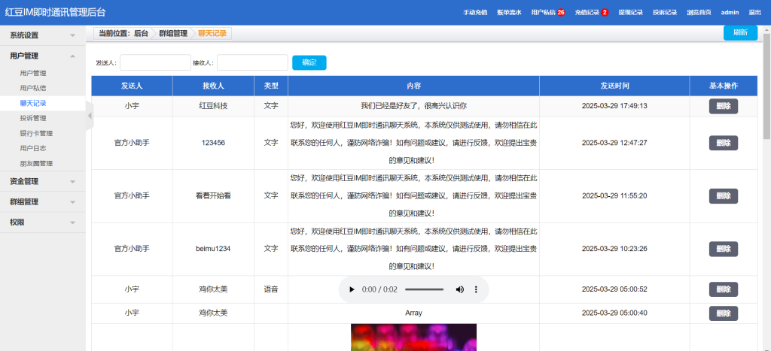Image resolution: width=771 pixels, height=351 pixels.
Task: Open 银行卡管理 in the sidebar
Action: (x=36, y=133)
